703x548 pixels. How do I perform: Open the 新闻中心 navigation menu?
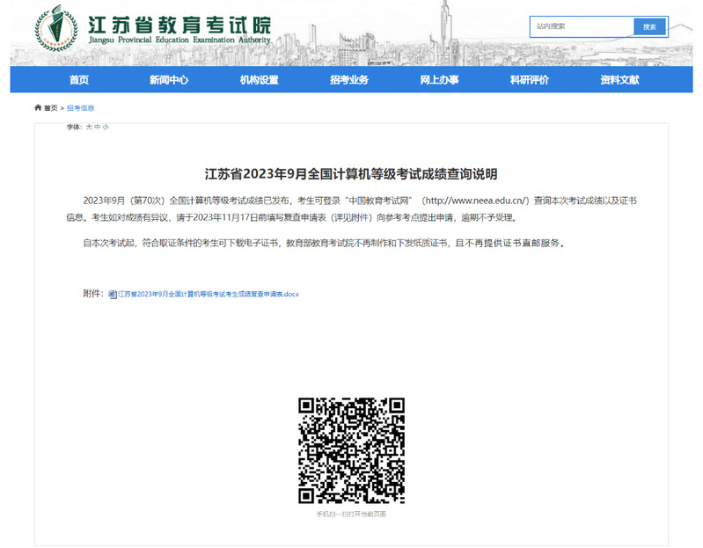(x=169, y=80)
